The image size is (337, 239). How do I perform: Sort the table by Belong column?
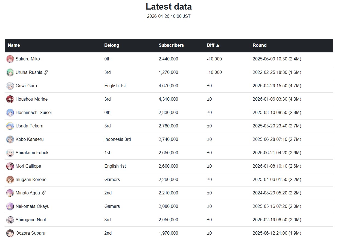[x=112, y=45]
